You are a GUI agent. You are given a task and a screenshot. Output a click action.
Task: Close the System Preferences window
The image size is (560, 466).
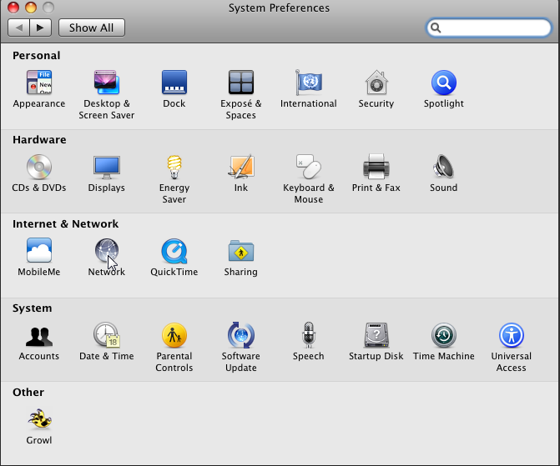[x=13, y=8]
